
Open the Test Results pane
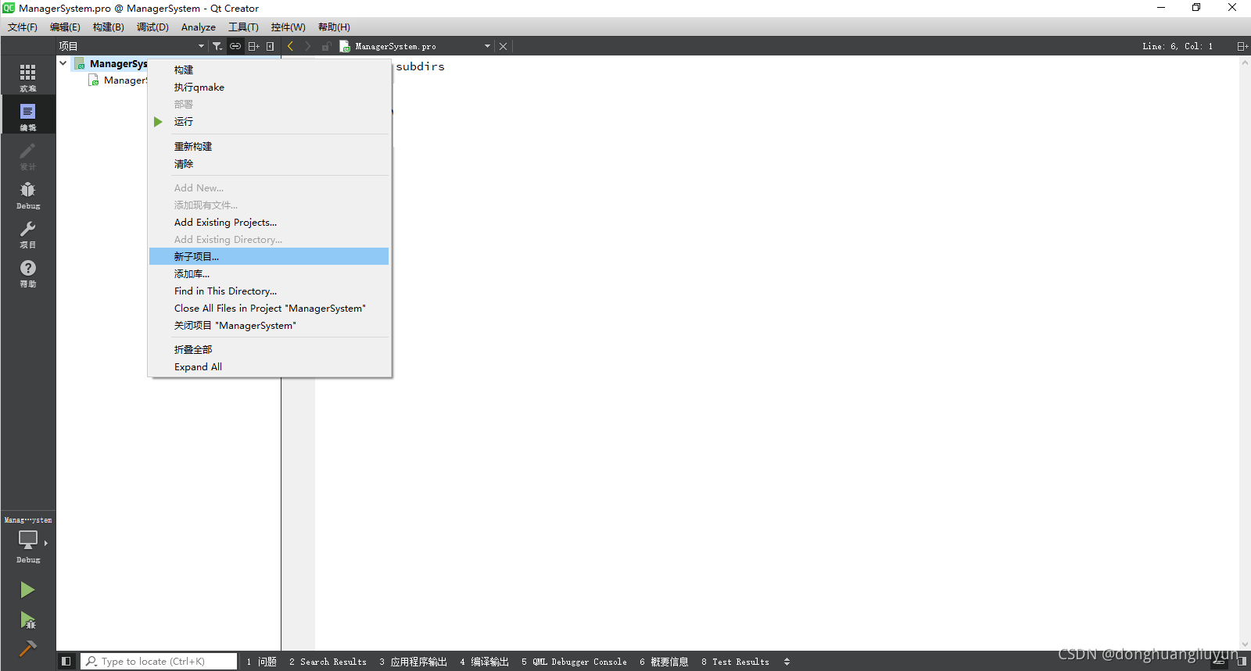(x=736, y=662)
